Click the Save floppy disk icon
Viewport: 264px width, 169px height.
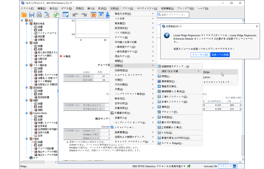(32, 15)
